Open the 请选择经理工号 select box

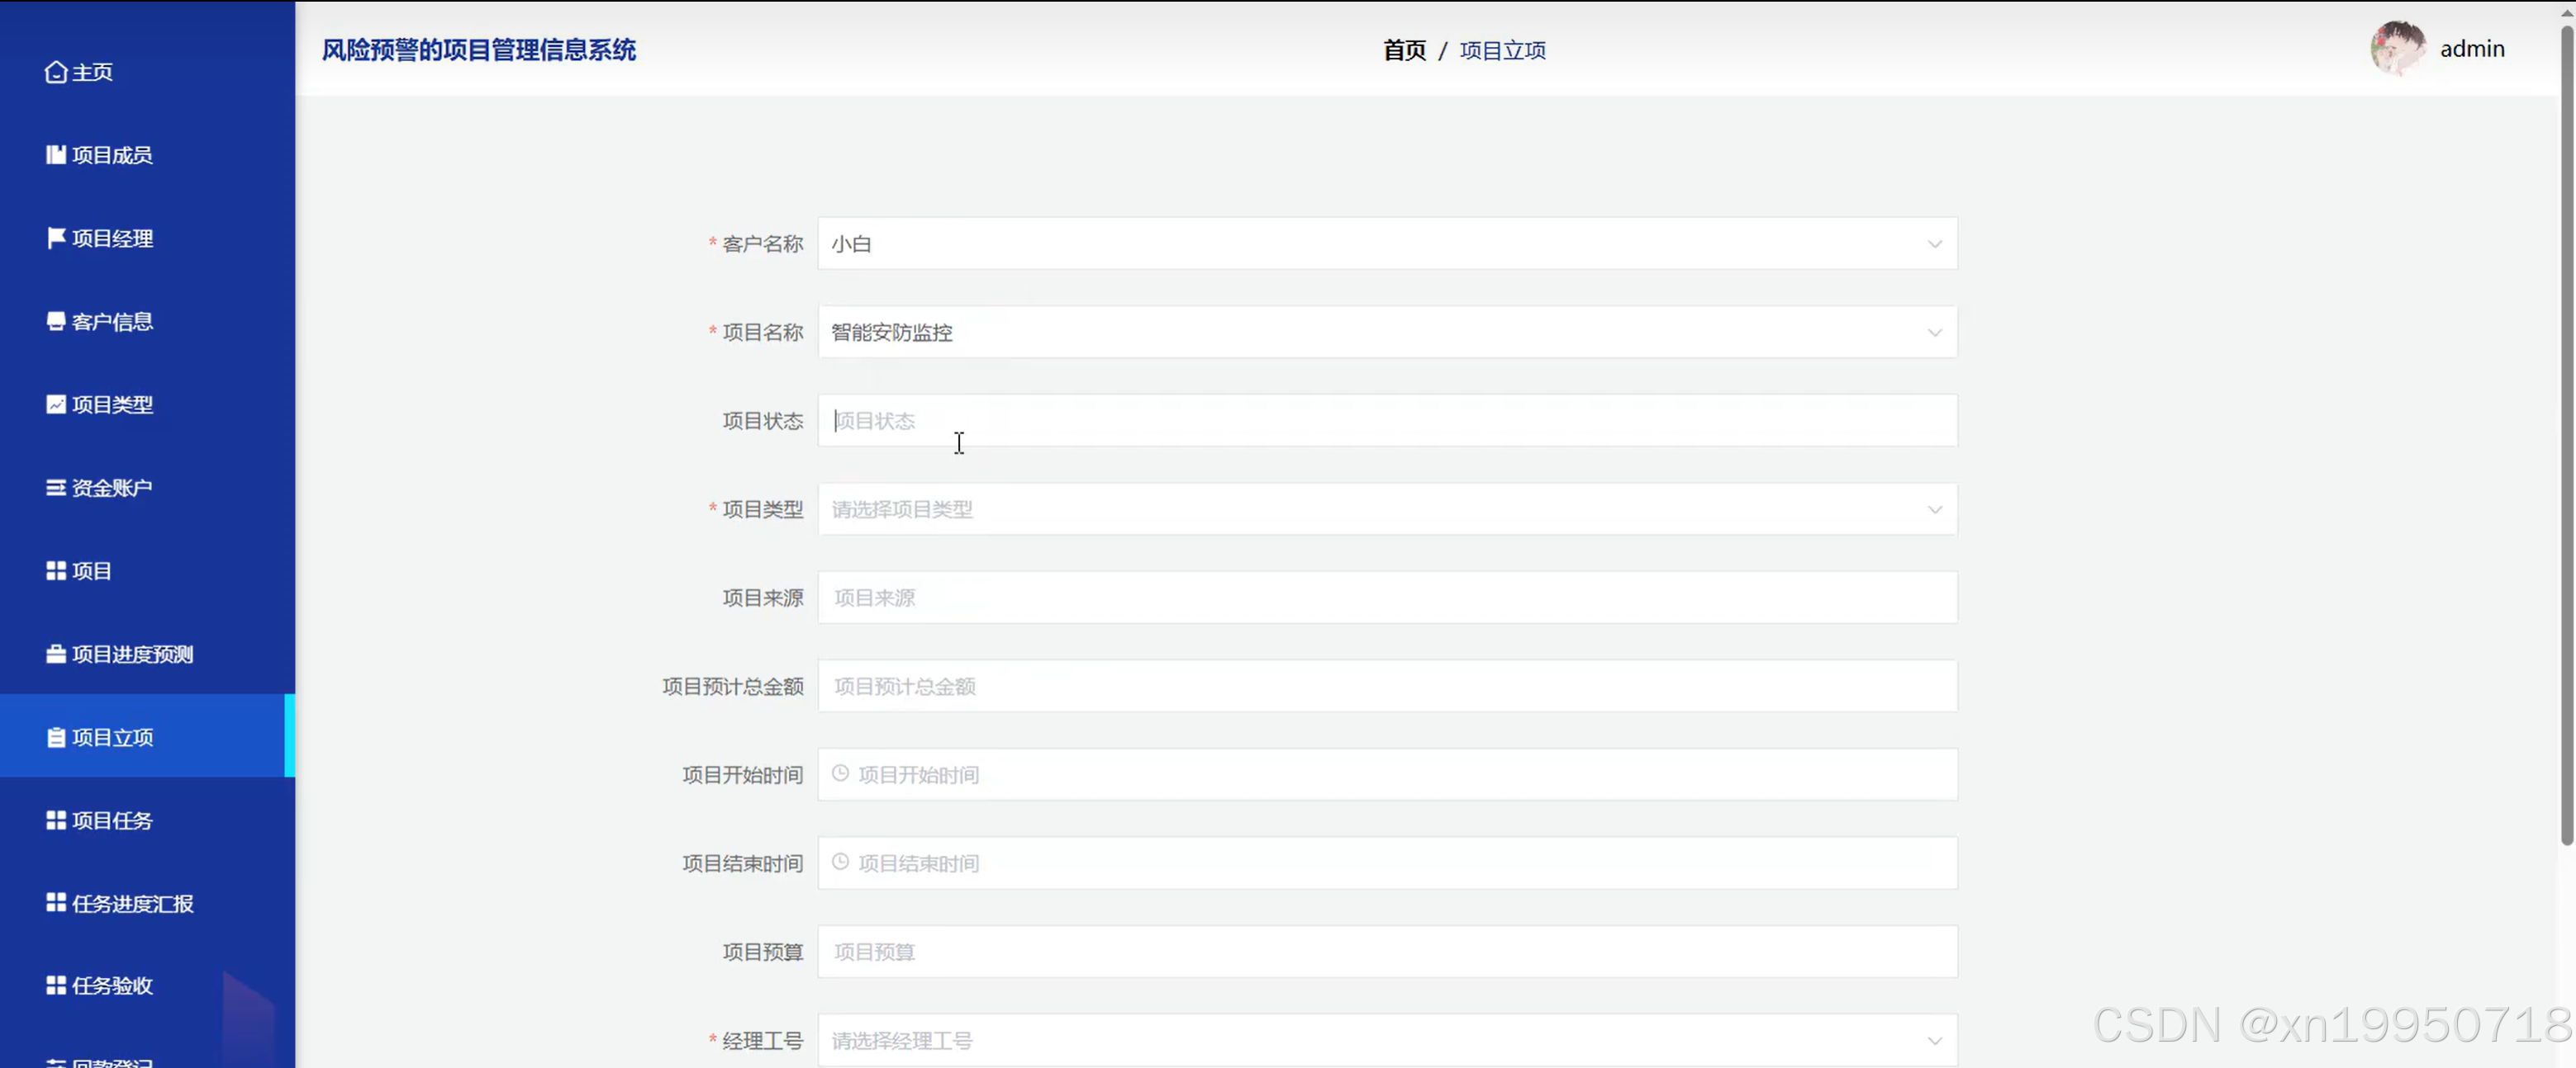click(1387, 1041)
